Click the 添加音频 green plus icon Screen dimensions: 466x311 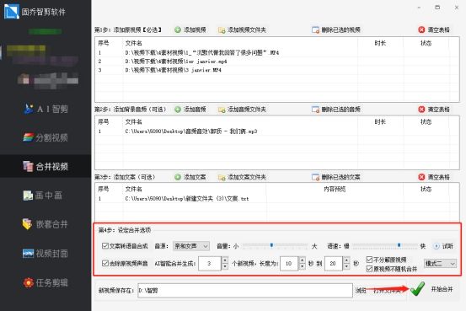pyautogui.click(x=178, y=110)
